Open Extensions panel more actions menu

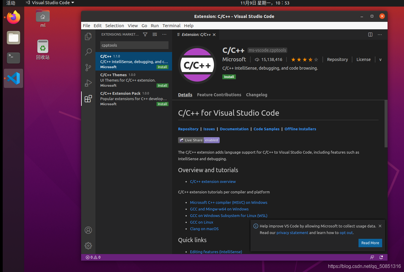click(x=164, y=34)
